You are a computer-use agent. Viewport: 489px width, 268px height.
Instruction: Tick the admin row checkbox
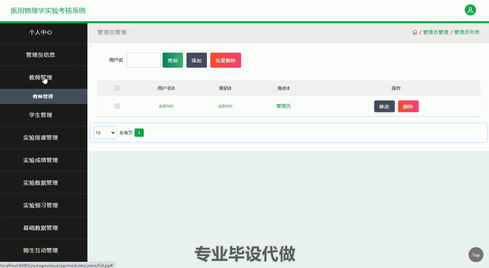(117, 106)
